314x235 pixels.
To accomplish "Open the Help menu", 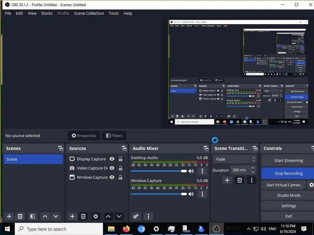I will pyautogui.click(x=128, y=13).
